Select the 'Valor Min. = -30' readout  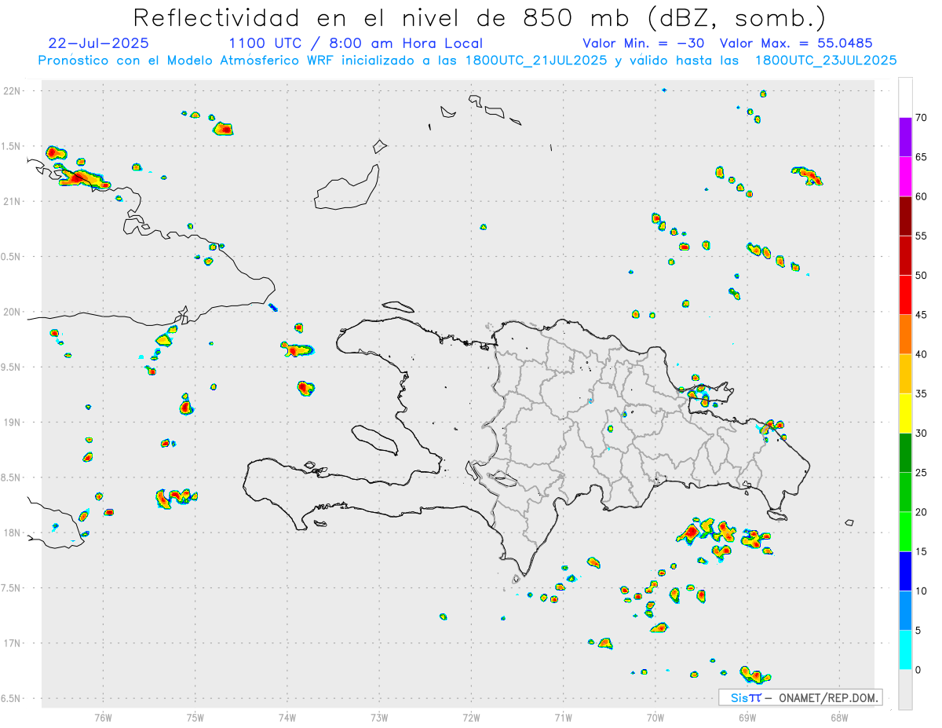click(x=642, y=43)
